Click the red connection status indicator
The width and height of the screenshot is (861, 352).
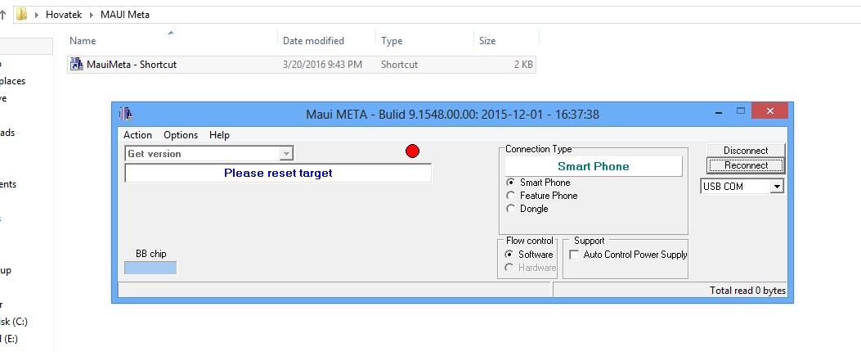(x=412, y=151)
